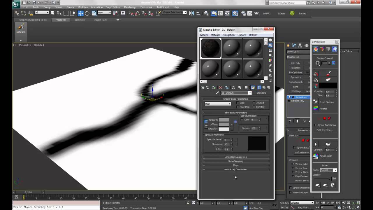Select Vertex Illum channel radio
The width and height of the screenshot is (373, 210).
(293, 168)
